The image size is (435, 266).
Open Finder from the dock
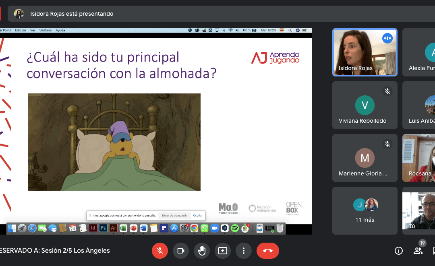coord(12,228)
